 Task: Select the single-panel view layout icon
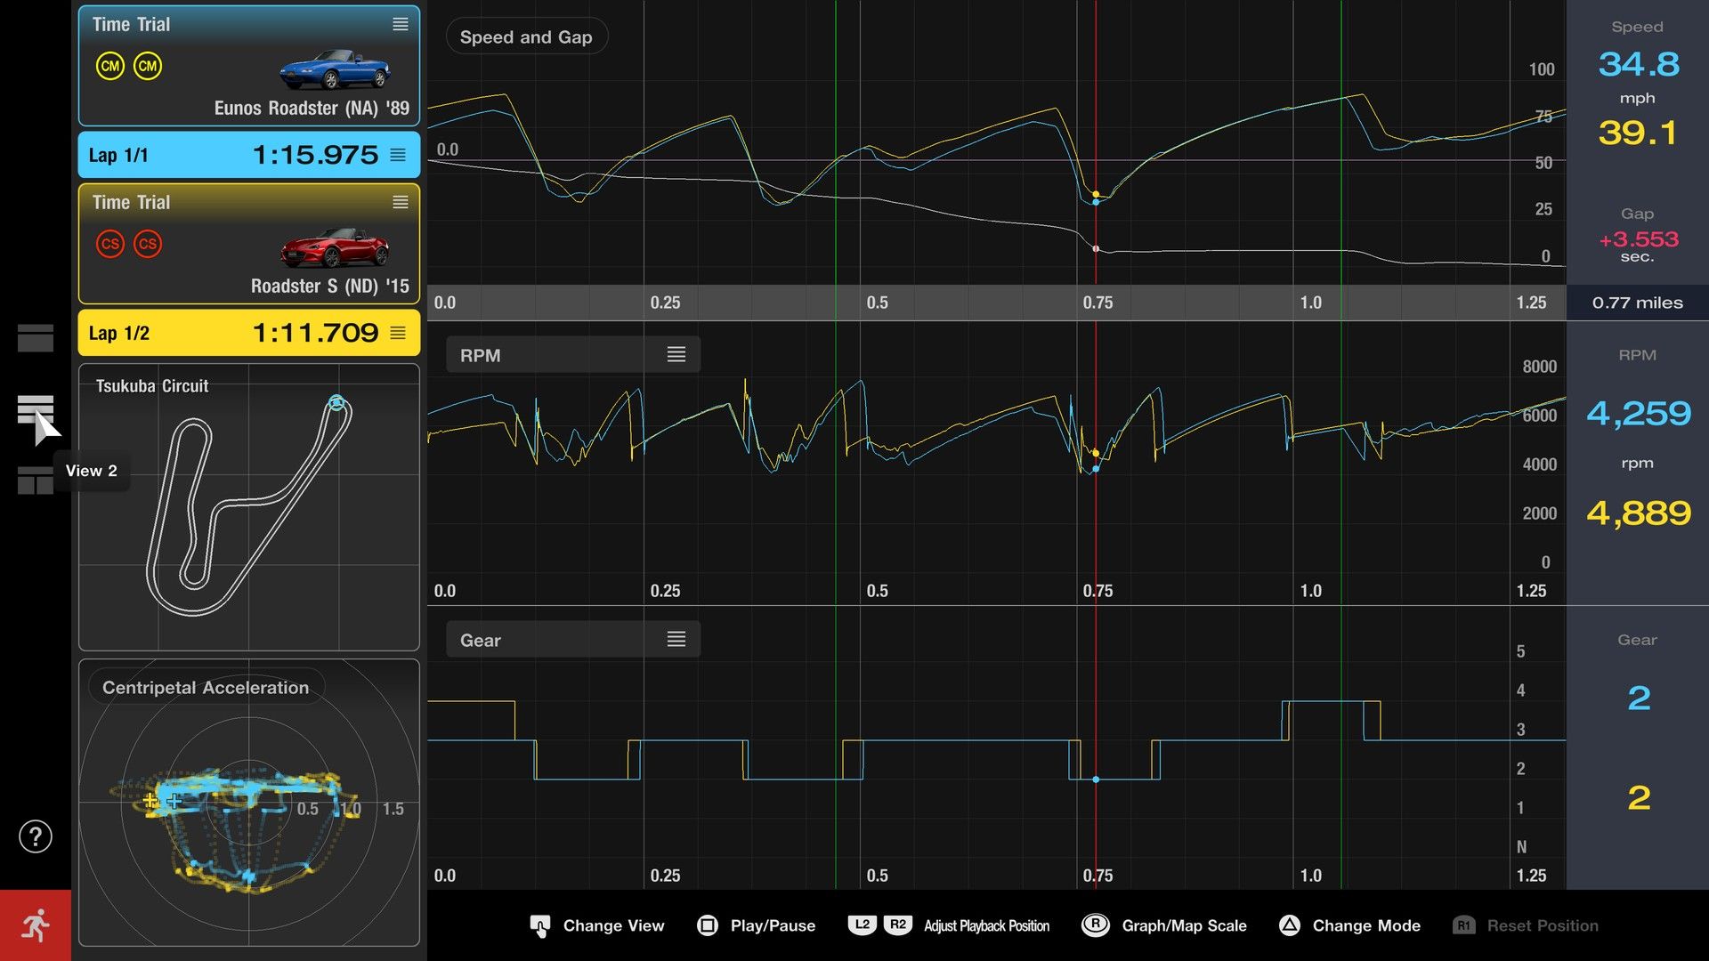[36, 338]
